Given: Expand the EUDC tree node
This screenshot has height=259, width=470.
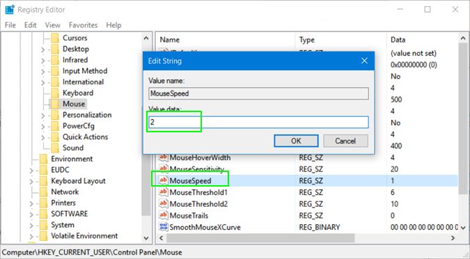Looking at the screenshot, I should [31, 171].
